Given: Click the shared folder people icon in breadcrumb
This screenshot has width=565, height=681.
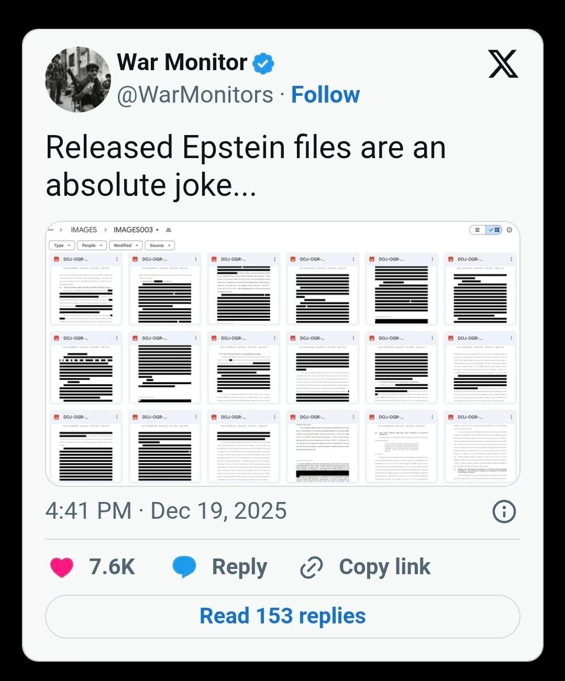Looking at the screenshot, I should (169, 230).
